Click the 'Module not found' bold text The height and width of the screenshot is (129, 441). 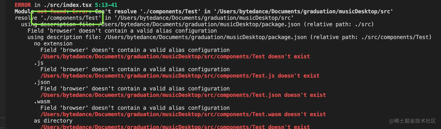coord(46,11)
